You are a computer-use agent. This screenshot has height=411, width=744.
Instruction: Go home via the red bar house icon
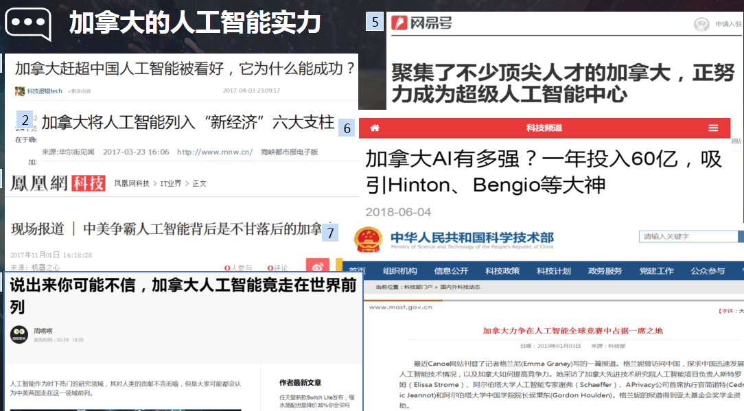pos(375,128)
